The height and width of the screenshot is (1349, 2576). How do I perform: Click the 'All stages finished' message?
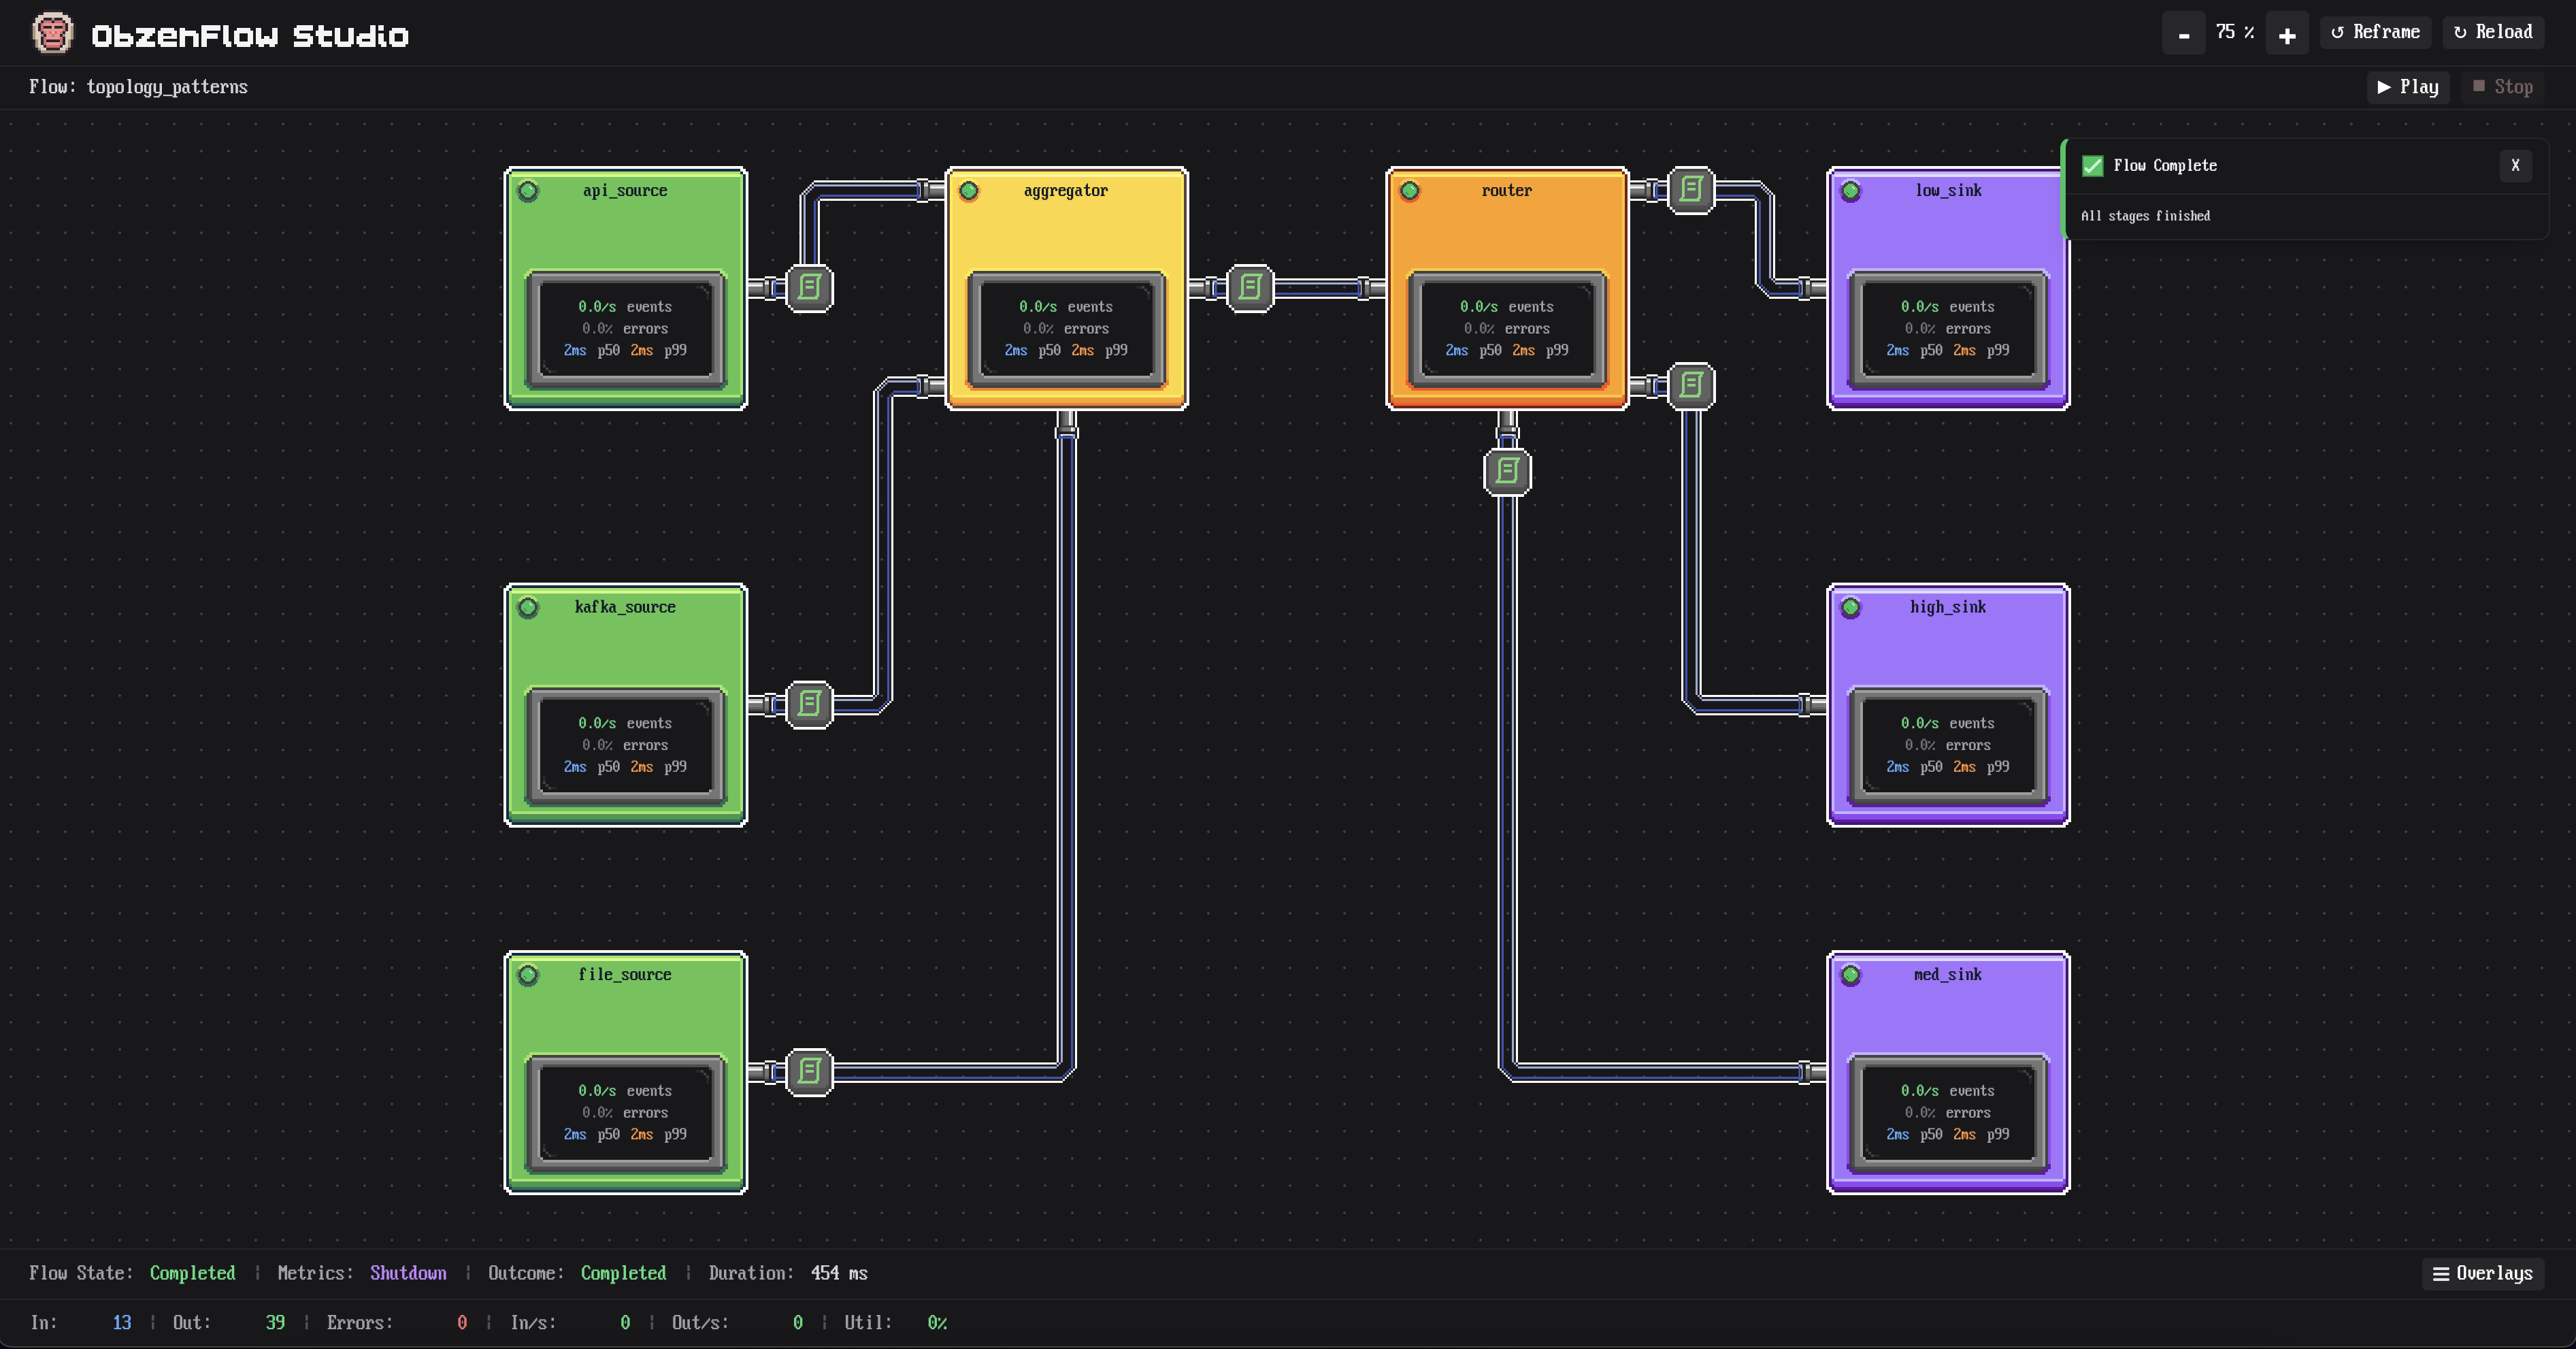click(x=2145, y=216)
